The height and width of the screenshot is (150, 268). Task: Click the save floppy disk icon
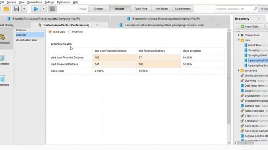coord(17,9)
